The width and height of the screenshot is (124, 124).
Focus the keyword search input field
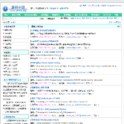[x=20, y=19]
